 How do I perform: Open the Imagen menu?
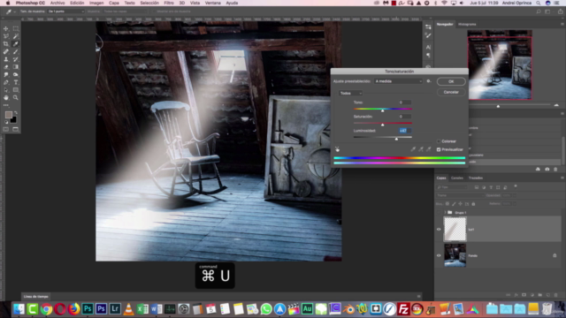pos(96,3)
